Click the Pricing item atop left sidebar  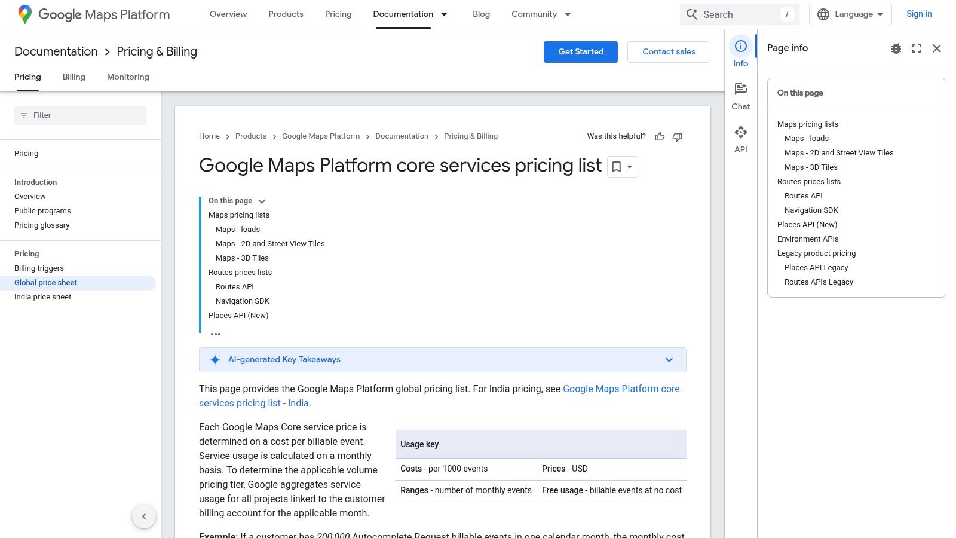(26, 154)
